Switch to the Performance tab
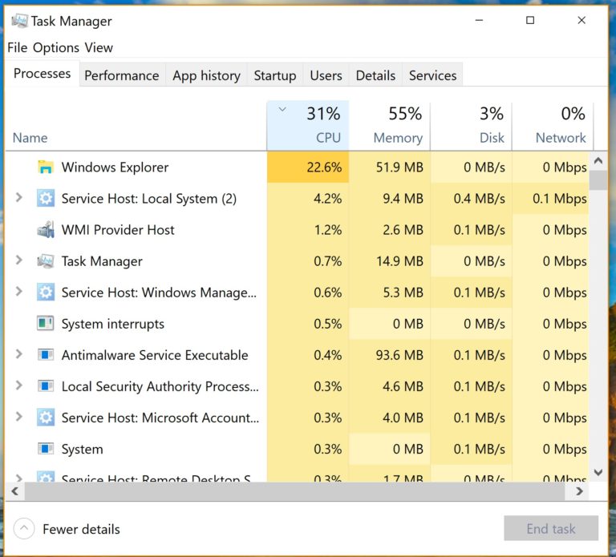 click(x=122, y=75)
